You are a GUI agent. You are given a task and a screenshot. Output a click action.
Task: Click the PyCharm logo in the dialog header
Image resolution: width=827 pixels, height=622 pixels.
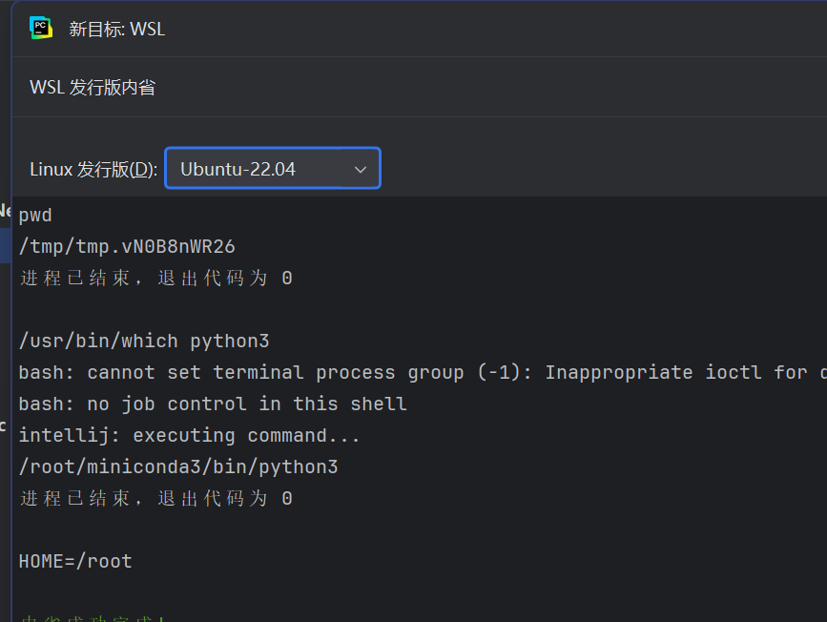coord(40,29)
